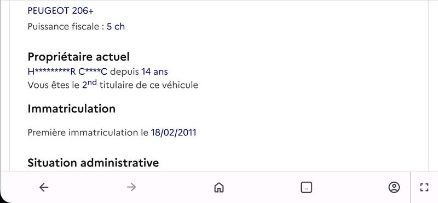Open the browser home page icon
The image size is (438, 203).
pyautogui.click(x=218, y=187)
